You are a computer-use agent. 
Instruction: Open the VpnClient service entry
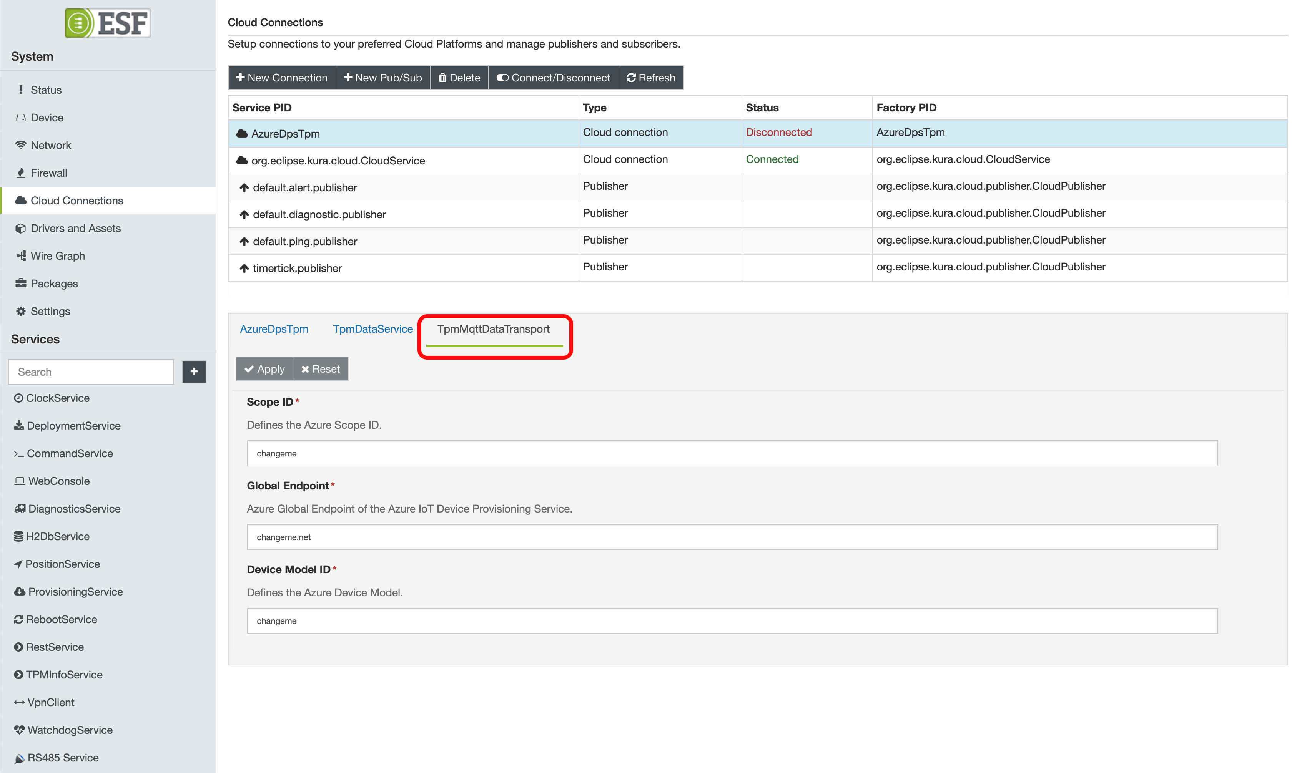pyautogui.click(x=108, y=702)
